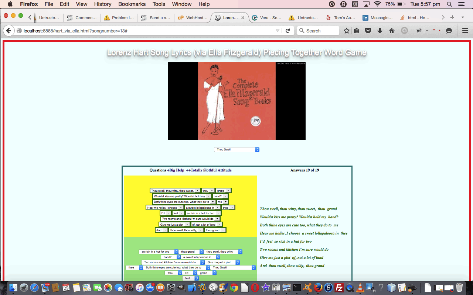Open iTunes from the Dock
Screen dimensions: 473x295
(x=140, y=288)
